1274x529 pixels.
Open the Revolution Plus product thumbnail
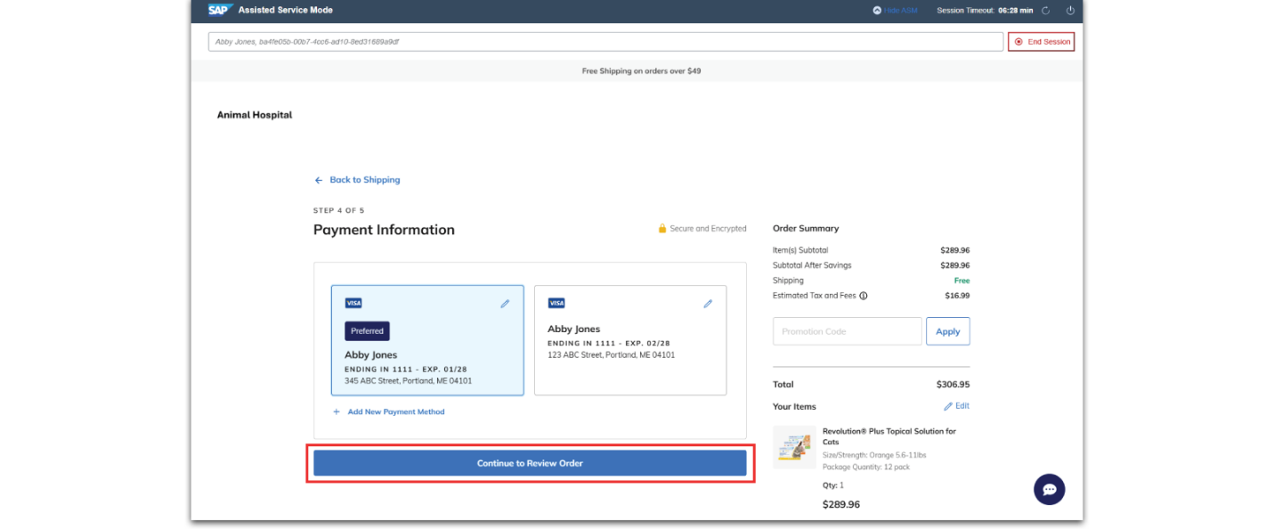coord(794,447)
